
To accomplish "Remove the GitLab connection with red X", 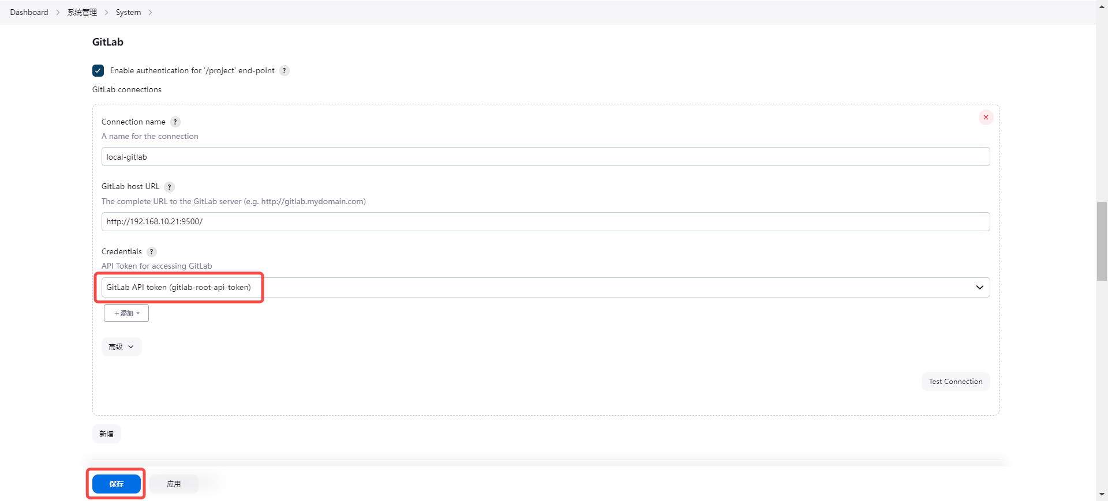I will 986,118.
